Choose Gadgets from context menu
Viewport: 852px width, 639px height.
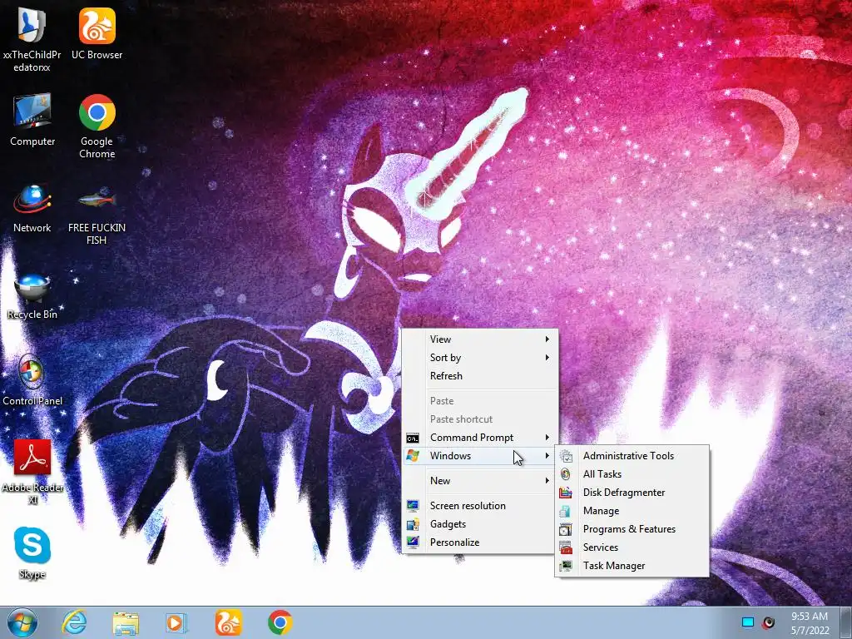click(x=480, y=524)
